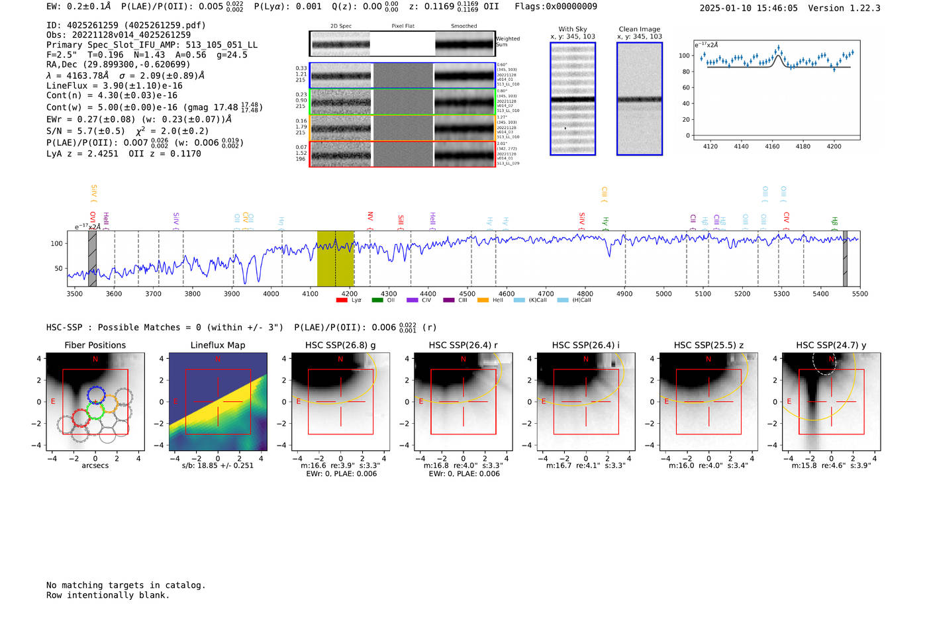Viewport: 927px width, 631px height.
Task: Click the green Hβ label near 5450
Action: click(x=834, y=222)
